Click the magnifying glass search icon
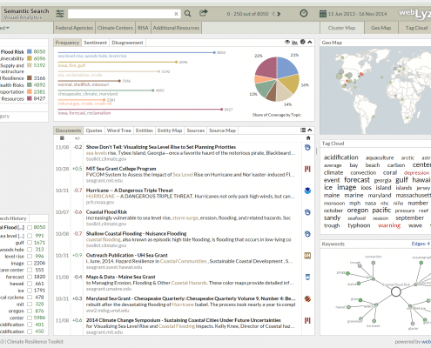 pyautogui.click(x=188, y=14)
